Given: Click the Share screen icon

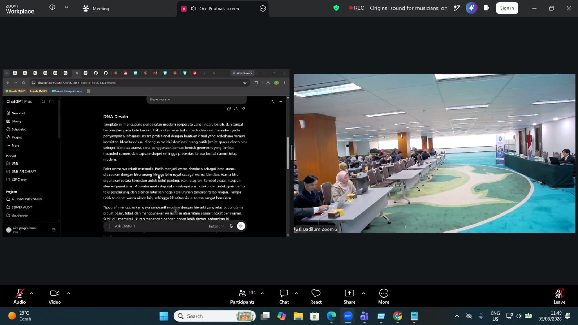Looking at the screenshot, I should coord(349,293).
